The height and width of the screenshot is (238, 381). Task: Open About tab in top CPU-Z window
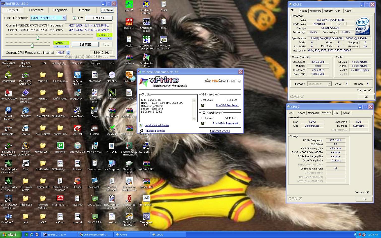click(x=348, y=11)
